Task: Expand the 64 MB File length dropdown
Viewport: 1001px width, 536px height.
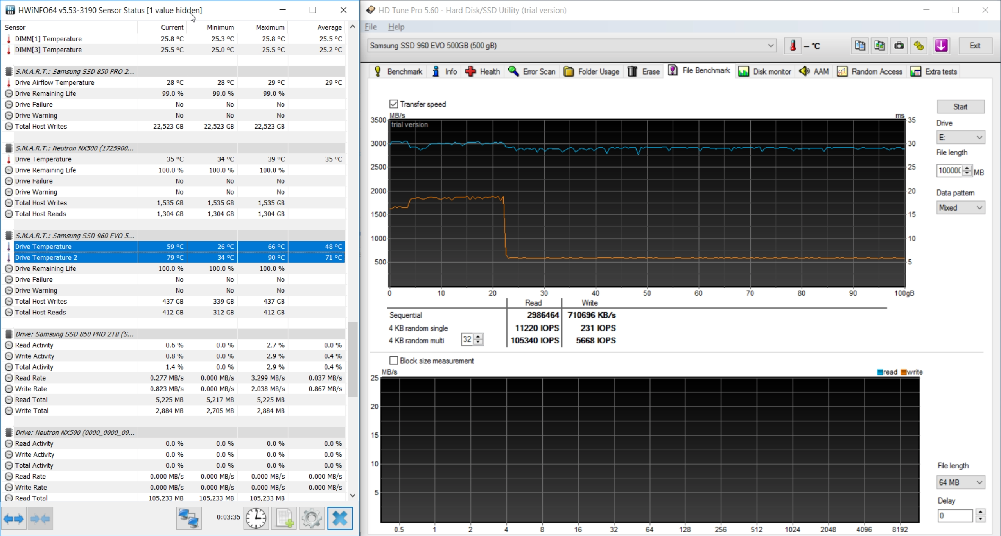Action: coord(961,482)
